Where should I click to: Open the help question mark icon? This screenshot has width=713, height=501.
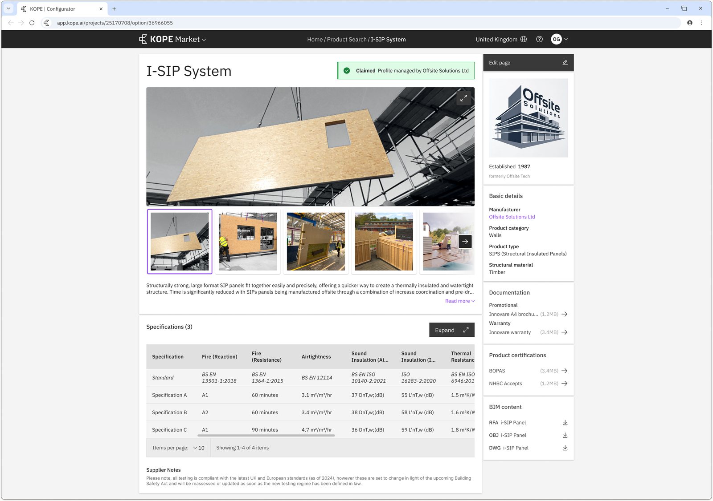tap(539, 39)
